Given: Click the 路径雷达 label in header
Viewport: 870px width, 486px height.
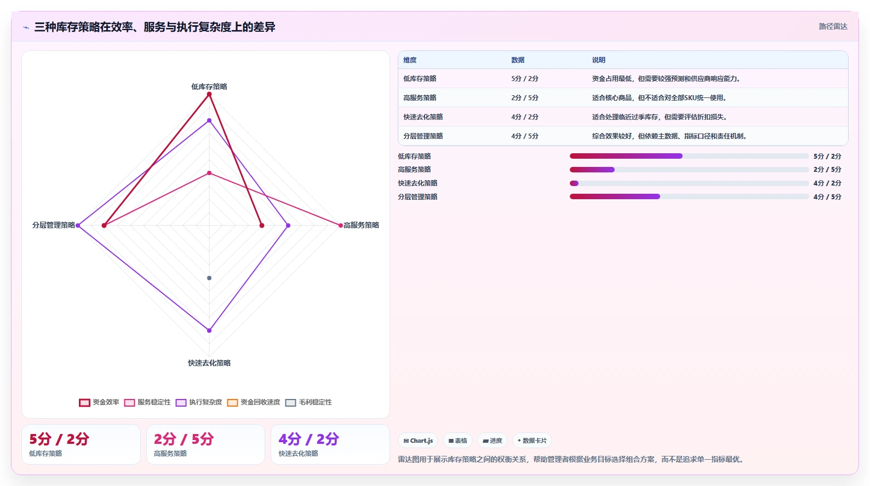Looking at the screenshot, I should pos(833,26).
